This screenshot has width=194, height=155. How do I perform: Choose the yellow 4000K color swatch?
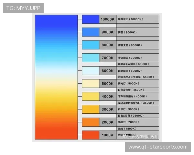(x=91, y=97)
